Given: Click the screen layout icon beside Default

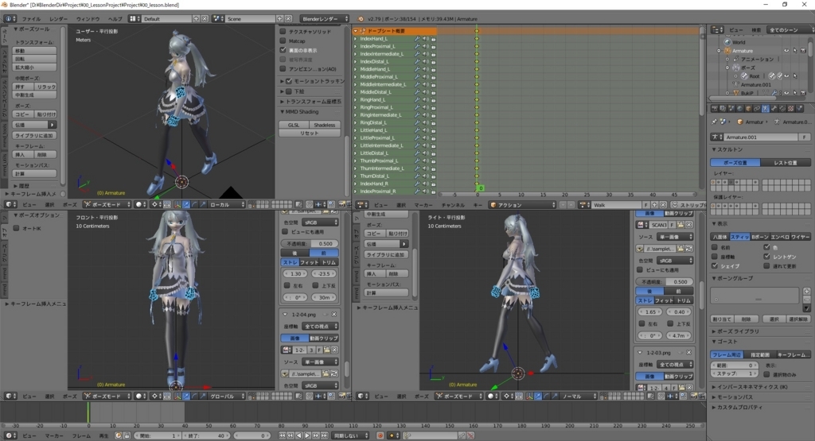Looking at the screenshot, I should [133, 19].
